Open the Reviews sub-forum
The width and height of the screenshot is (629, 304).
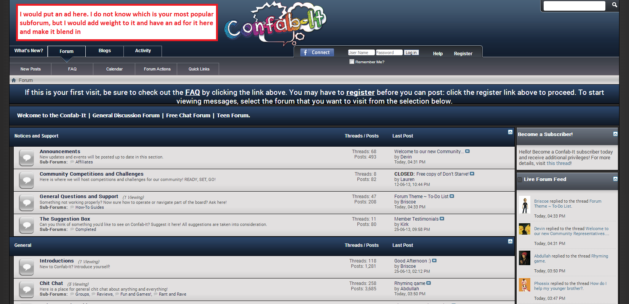105,294
